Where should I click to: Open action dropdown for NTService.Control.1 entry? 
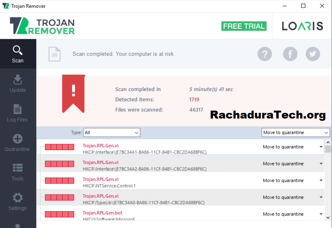(x=321, y=181)
